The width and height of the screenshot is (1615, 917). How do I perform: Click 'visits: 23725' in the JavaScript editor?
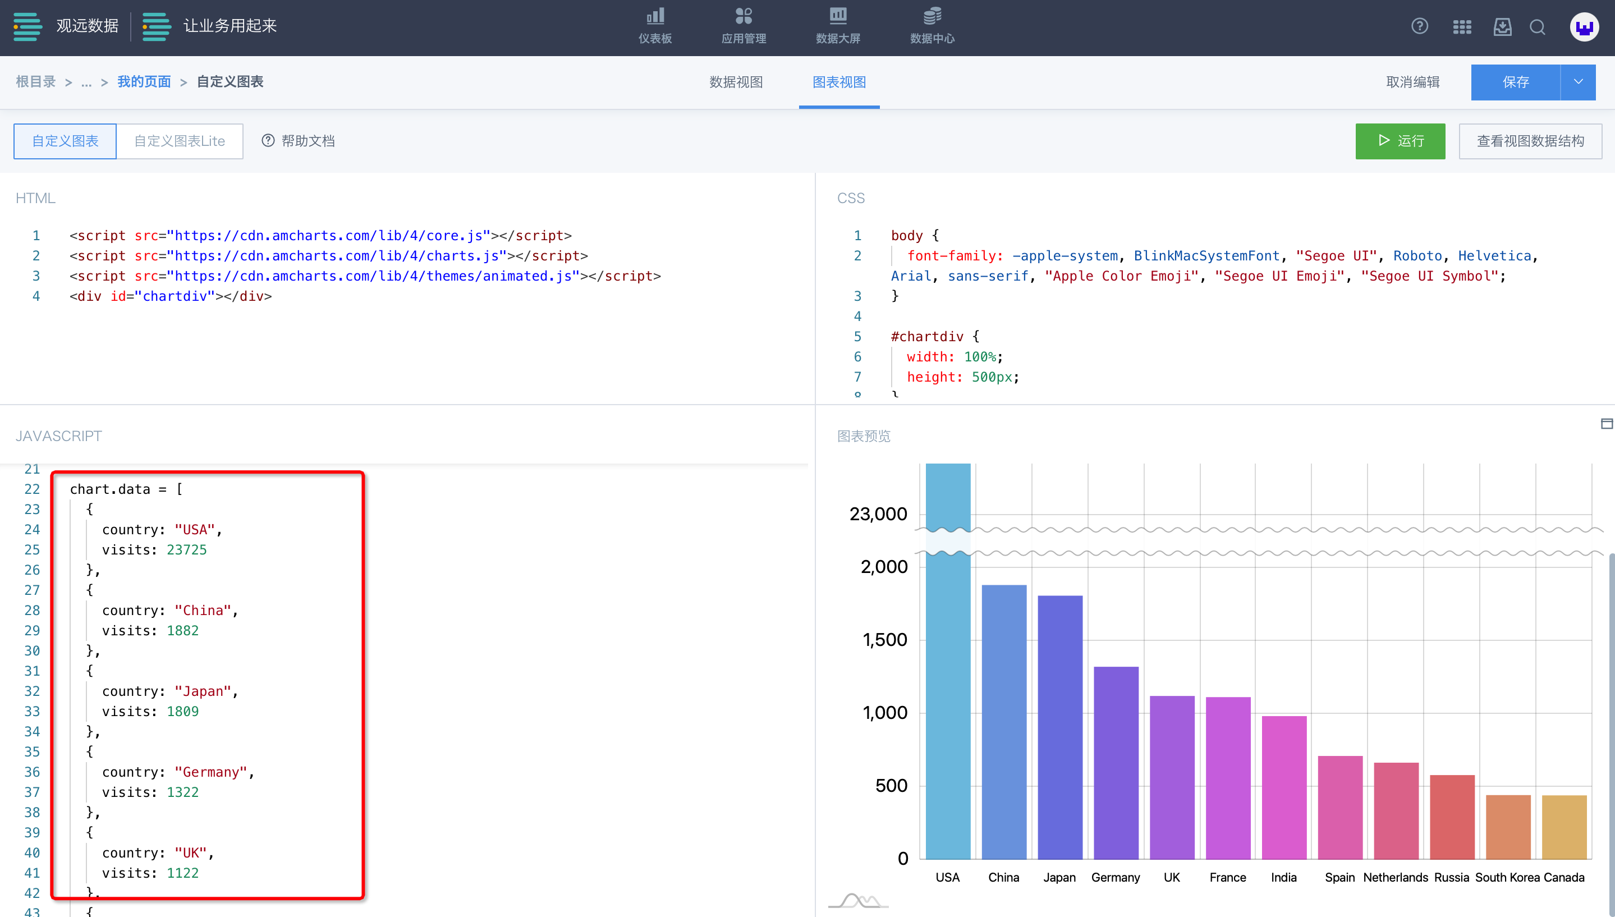(154, 550)
